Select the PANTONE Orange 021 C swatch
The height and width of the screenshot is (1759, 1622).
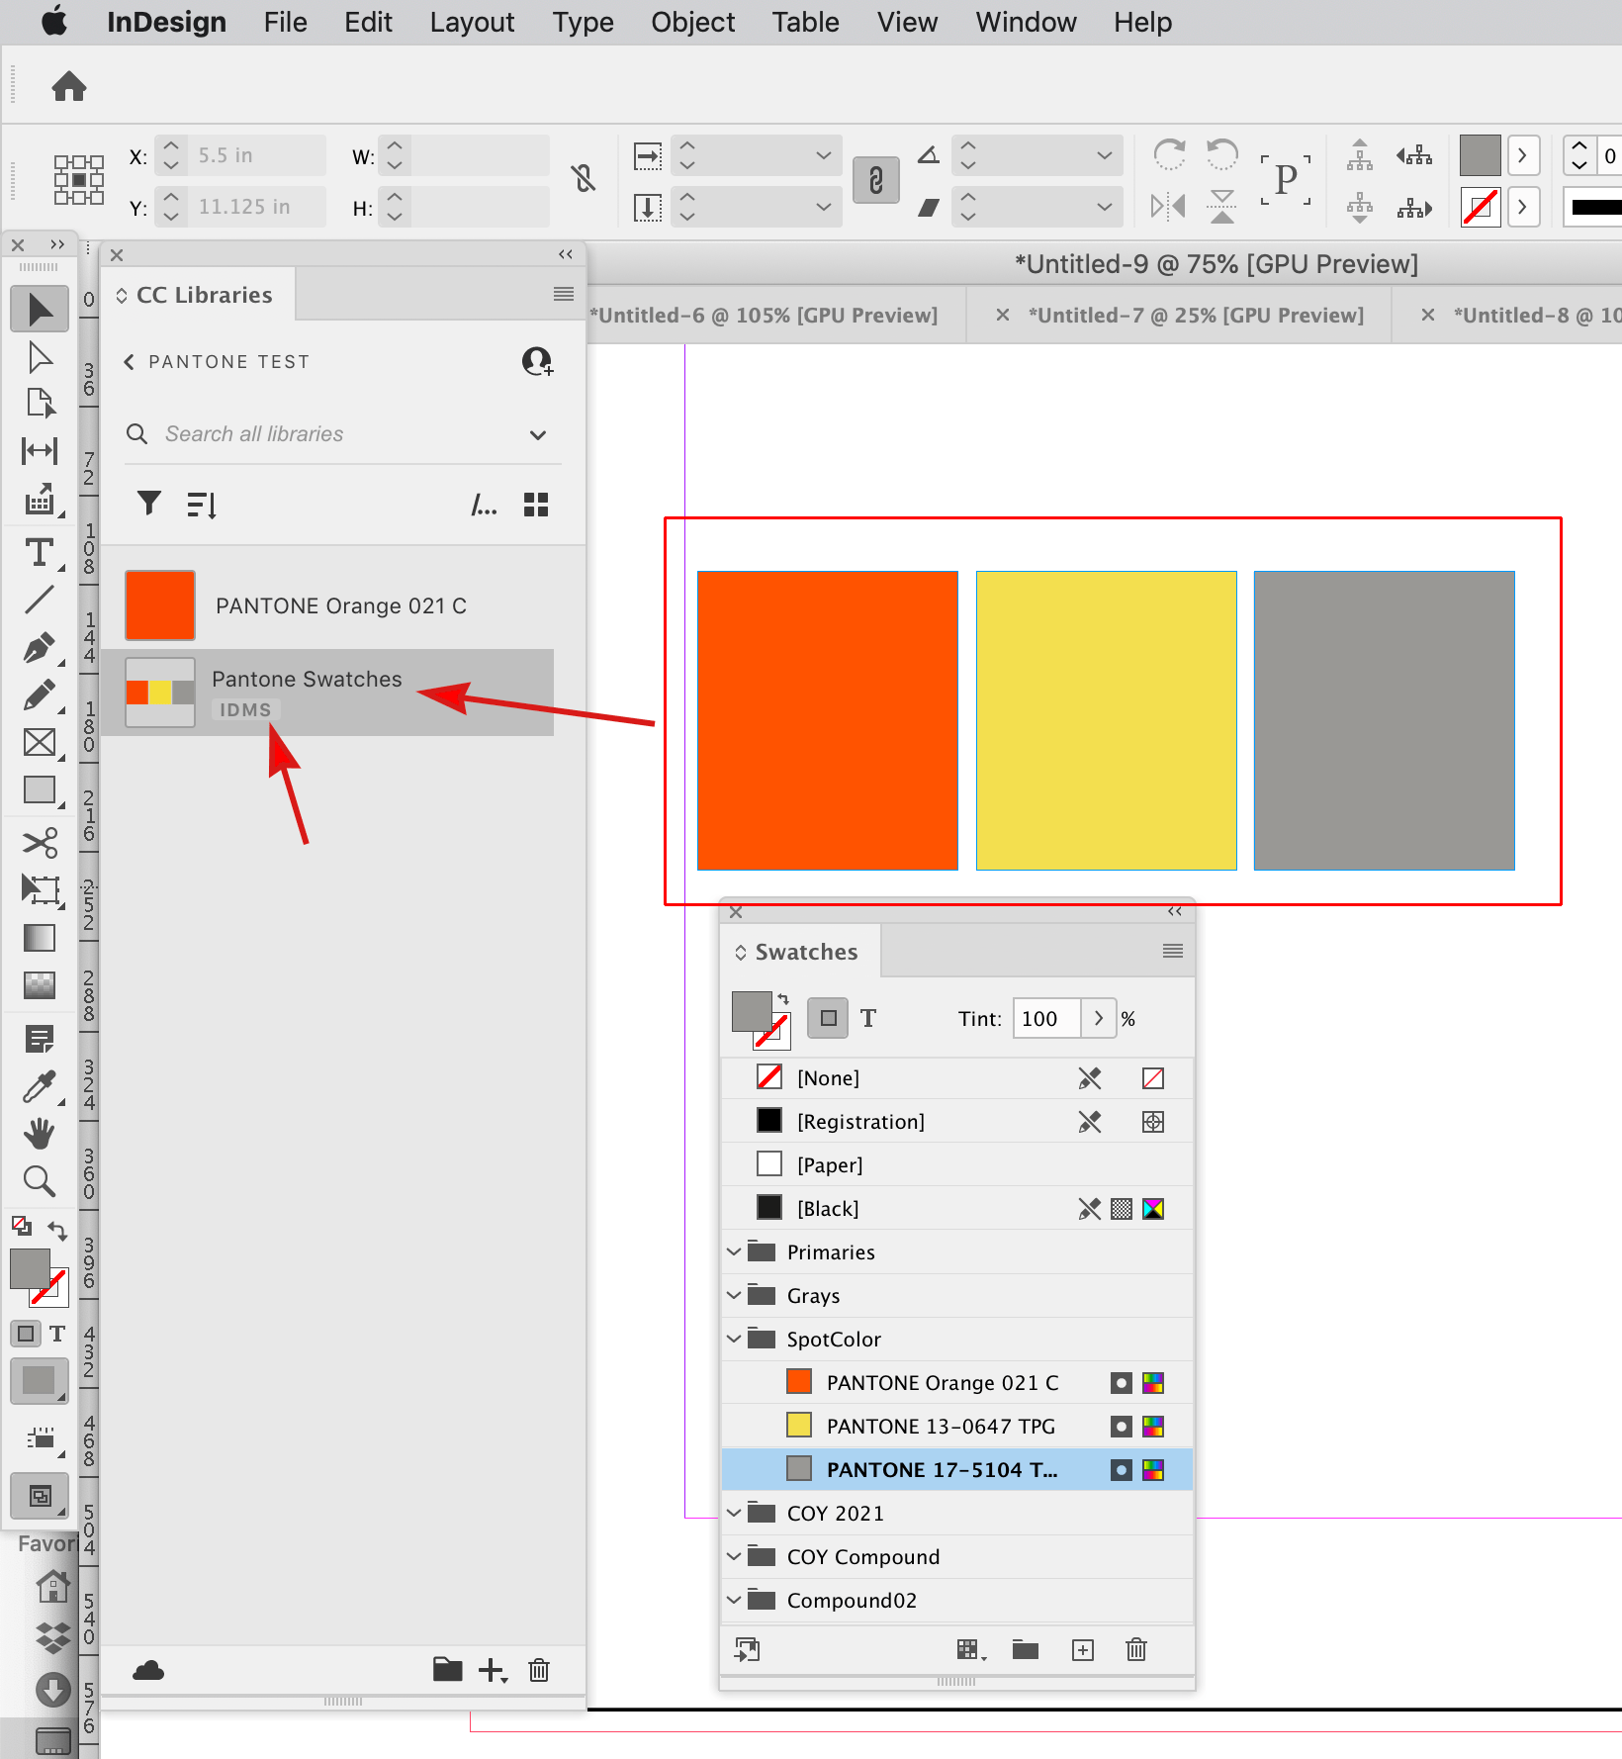click(942, 1382)
